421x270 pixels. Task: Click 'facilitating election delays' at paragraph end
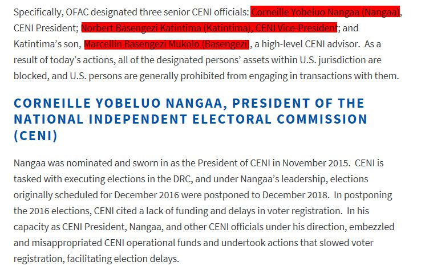click(x=123, y=259)
